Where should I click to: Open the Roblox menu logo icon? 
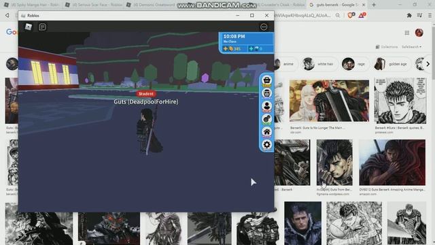pyautogui.click(x=29, y=27)
